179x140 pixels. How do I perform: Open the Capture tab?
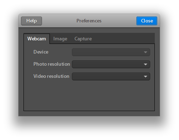[83, 39]
